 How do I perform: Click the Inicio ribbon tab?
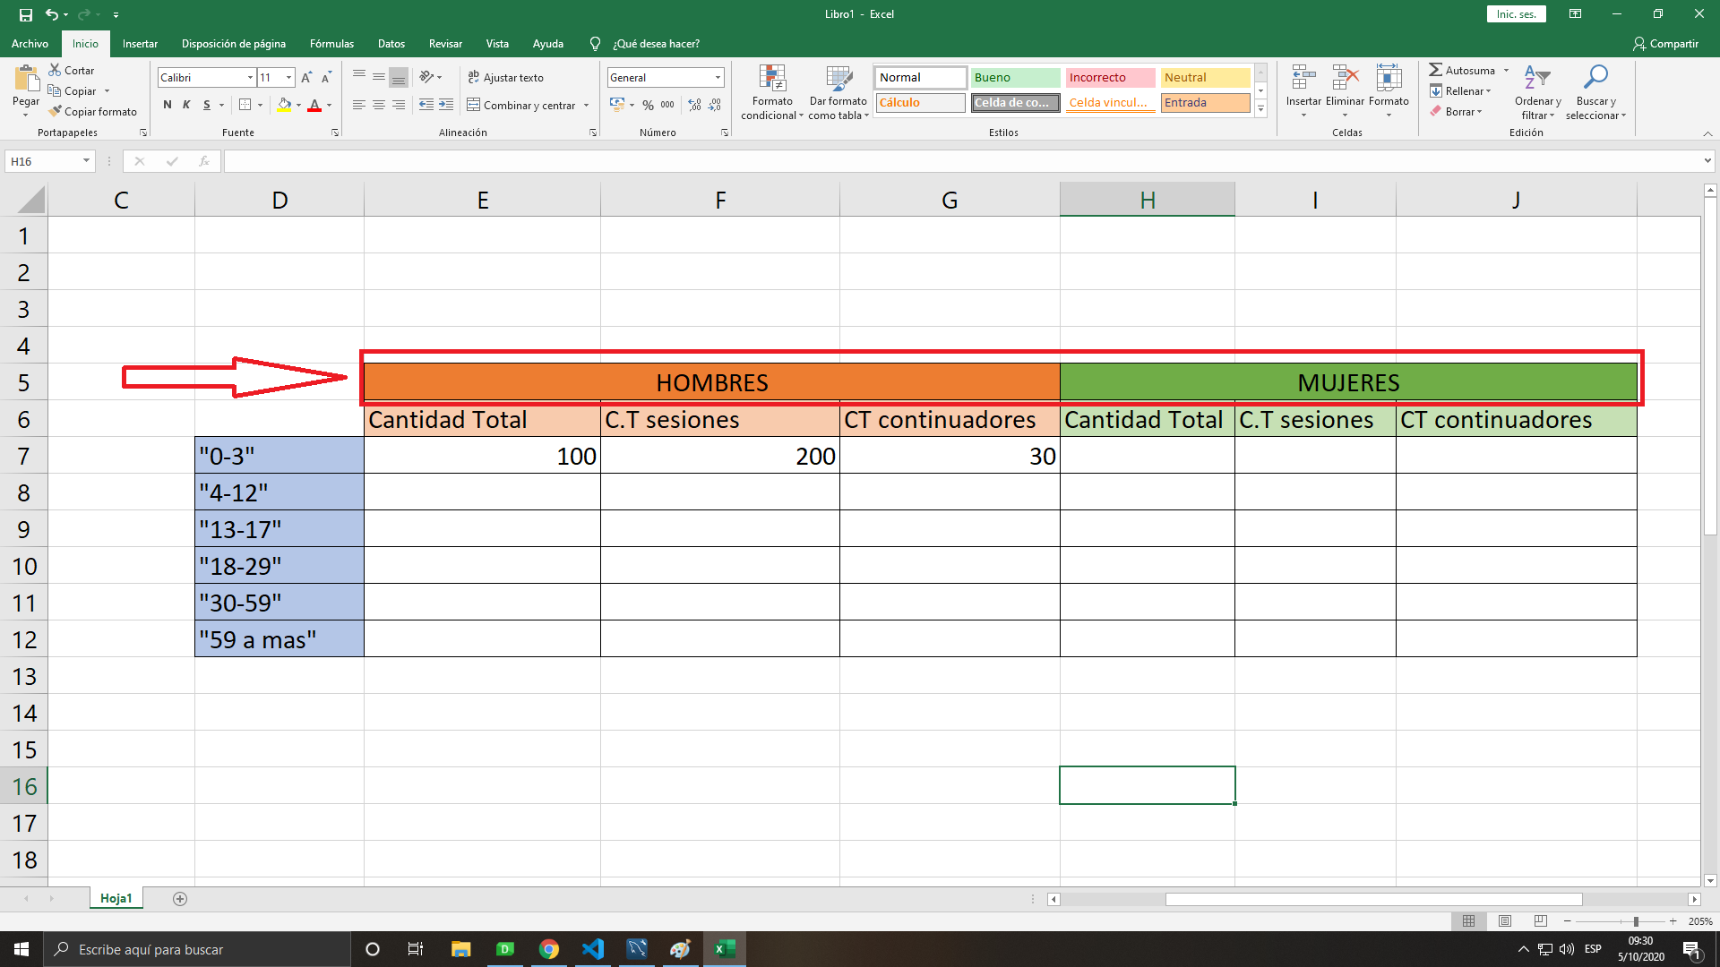pyautogui.click(x=84, y=44)
